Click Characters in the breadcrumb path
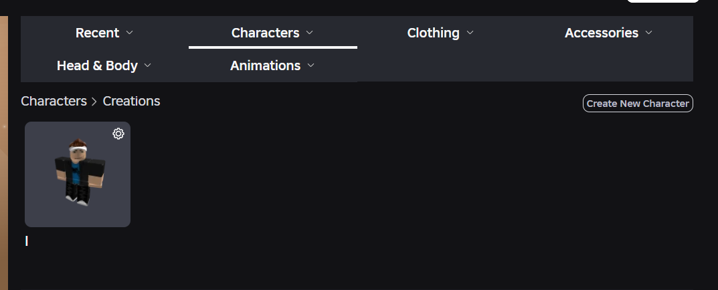 coord(54,101)
